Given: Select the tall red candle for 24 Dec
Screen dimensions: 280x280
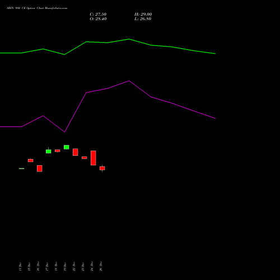Looking at the screenshot, I should tap(94, 158).
